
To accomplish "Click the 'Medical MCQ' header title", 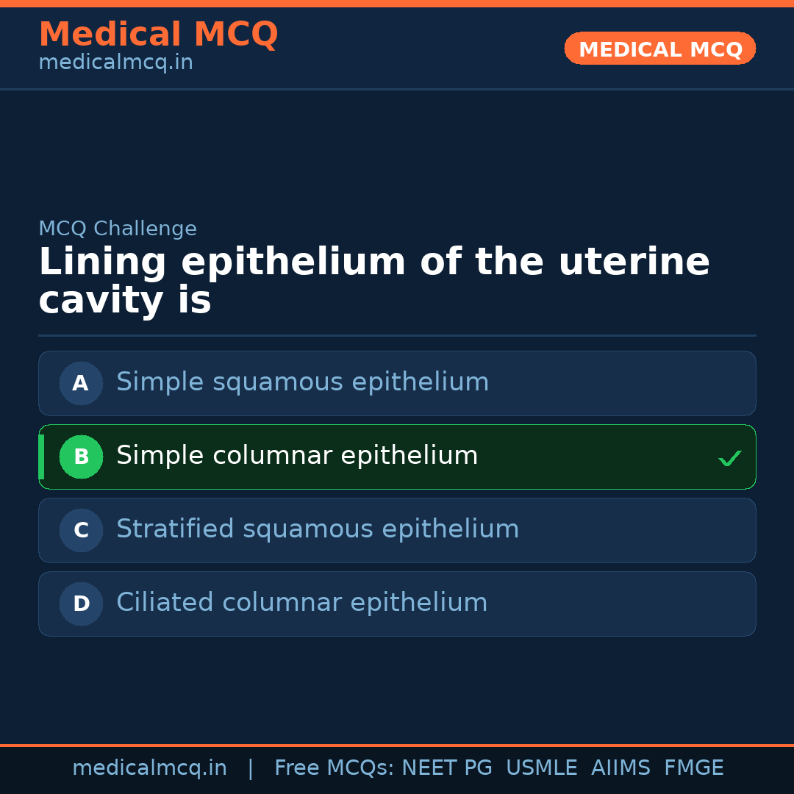I will coord(158,35).
